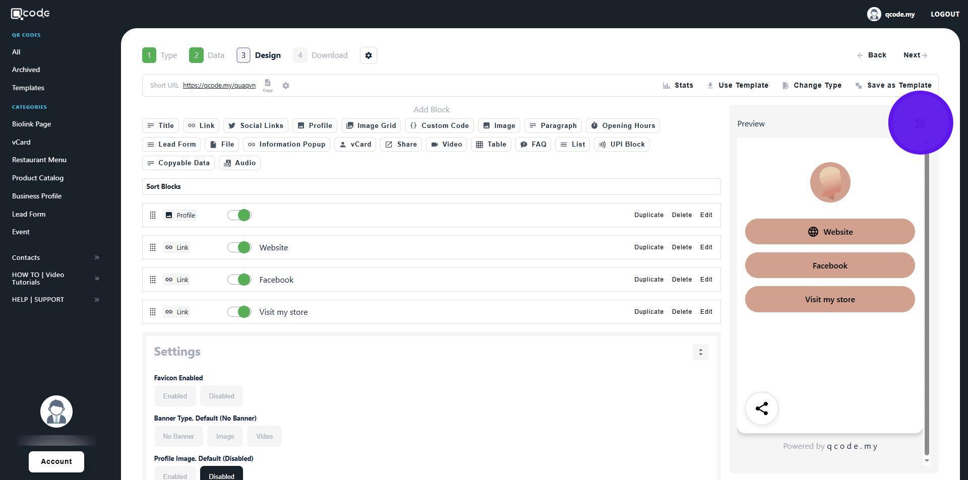Open short URL settings gear icon

pyautogui.click(x=286, y=86)
